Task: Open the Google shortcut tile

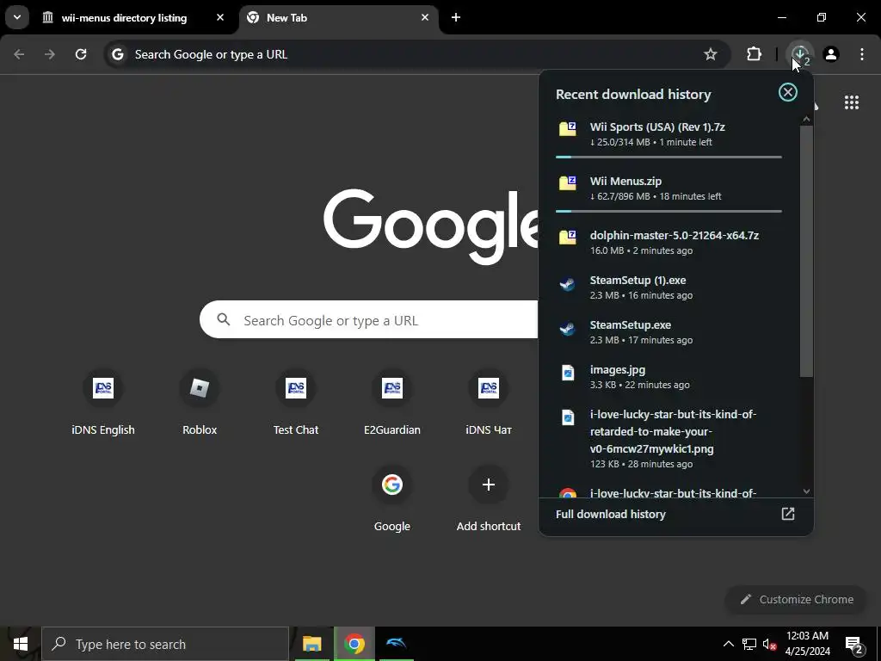Action: pos(392,485)
